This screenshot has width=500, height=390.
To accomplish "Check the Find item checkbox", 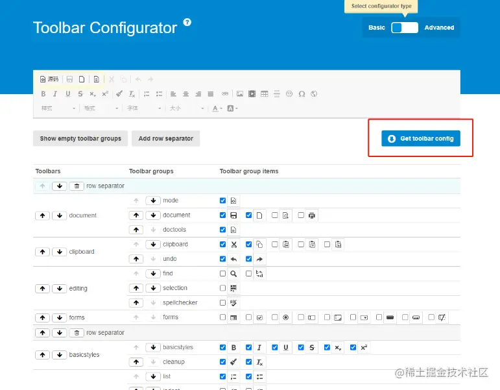I will point(222,273).
